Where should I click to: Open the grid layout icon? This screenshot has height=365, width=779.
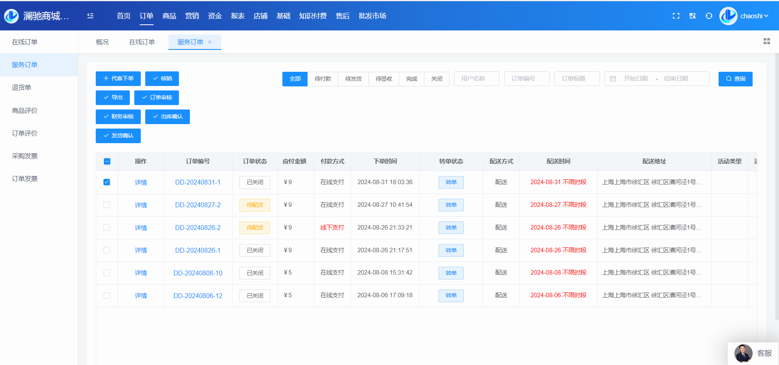(x=766, y=41)
